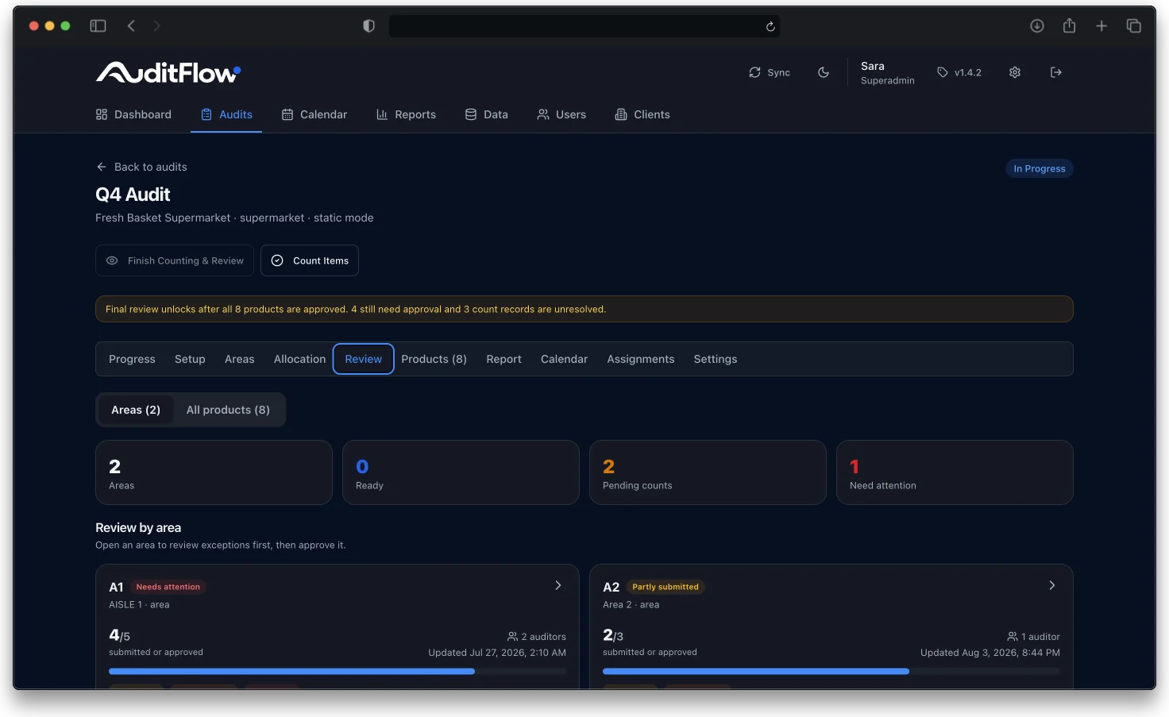Go back to audits list
This screenshot has height=717, width=1169.
point(141,167)
